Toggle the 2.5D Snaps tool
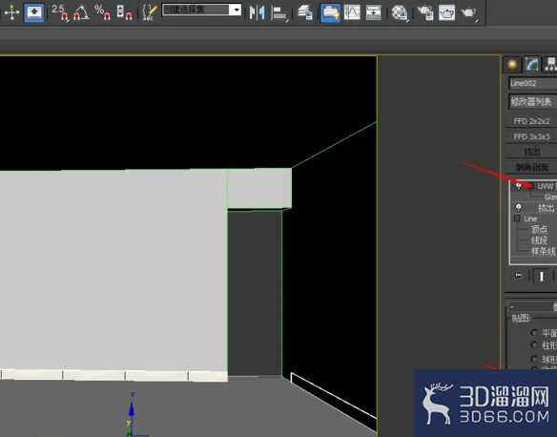Screen dimensions: 557x437 [x=60, y=12]
